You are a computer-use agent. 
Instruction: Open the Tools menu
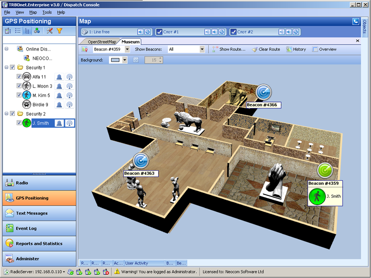(x=47, y=13)
